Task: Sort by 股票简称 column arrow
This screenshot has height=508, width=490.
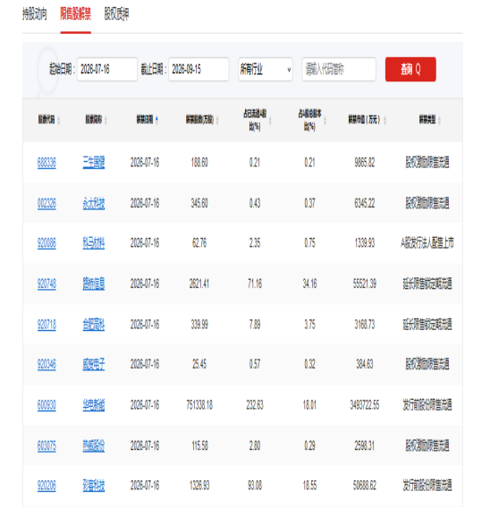Action: pyautogui.click(x=106, y=121)
